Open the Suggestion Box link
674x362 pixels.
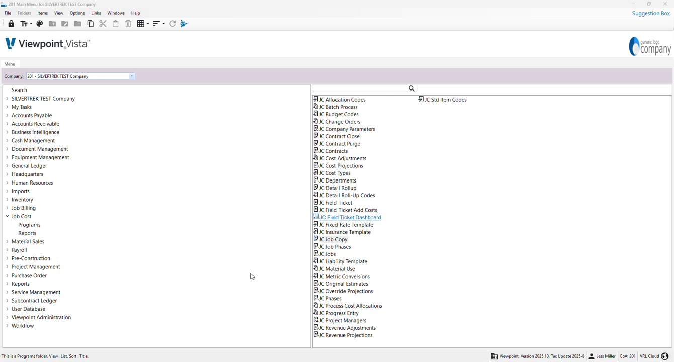651,13
